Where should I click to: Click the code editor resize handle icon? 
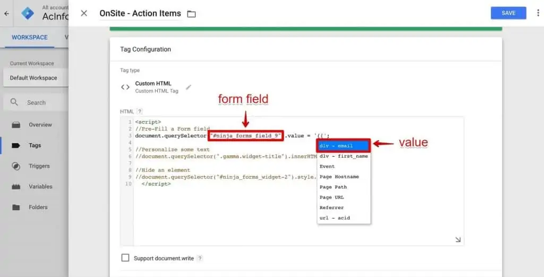pos(458,239)
